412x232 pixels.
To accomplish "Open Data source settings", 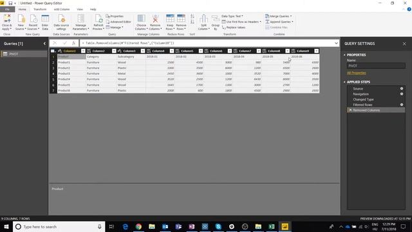I will point(61,23).
